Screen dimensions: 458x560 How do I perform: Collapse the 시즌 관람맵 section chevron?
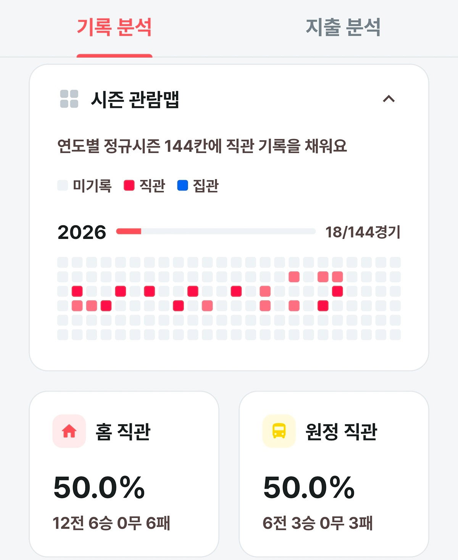pos(389,99)
